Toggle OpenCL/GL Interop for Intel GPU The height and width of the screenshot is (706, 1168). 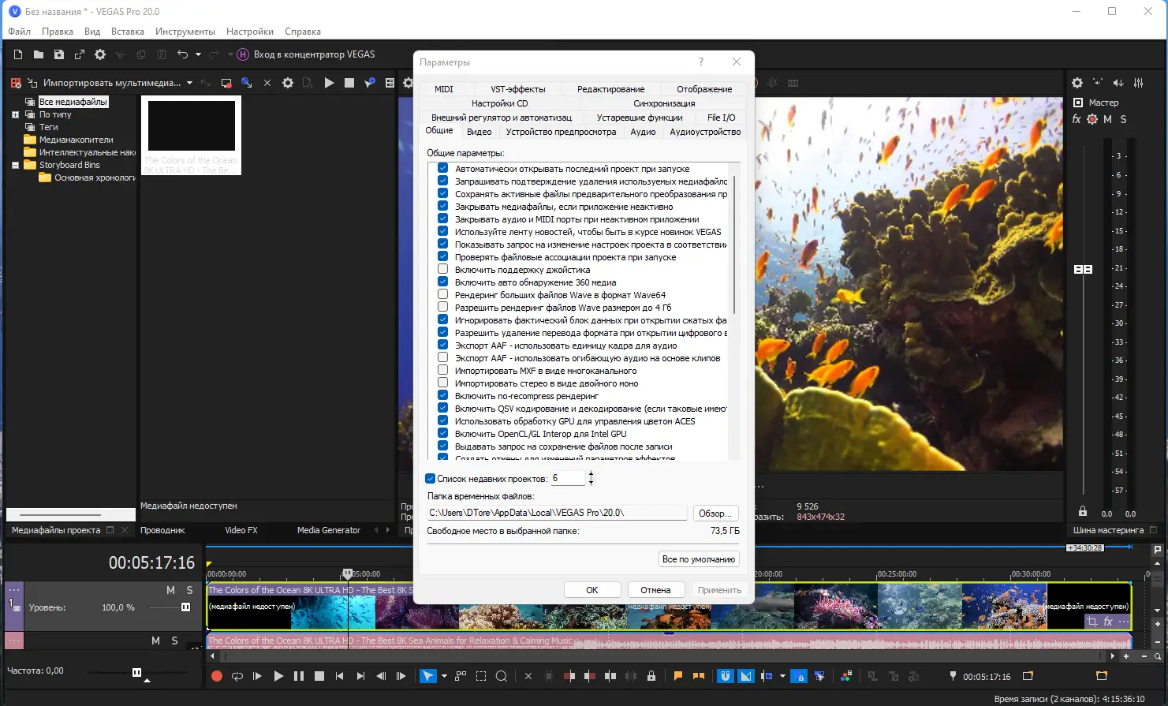point(443,434)
